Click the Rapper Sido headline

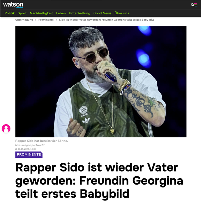coord(99,181)
